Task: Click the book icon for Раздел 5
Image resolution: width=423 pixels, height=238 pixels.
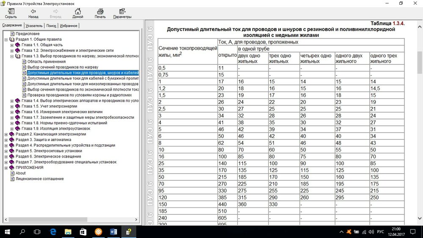Action: 12,151
